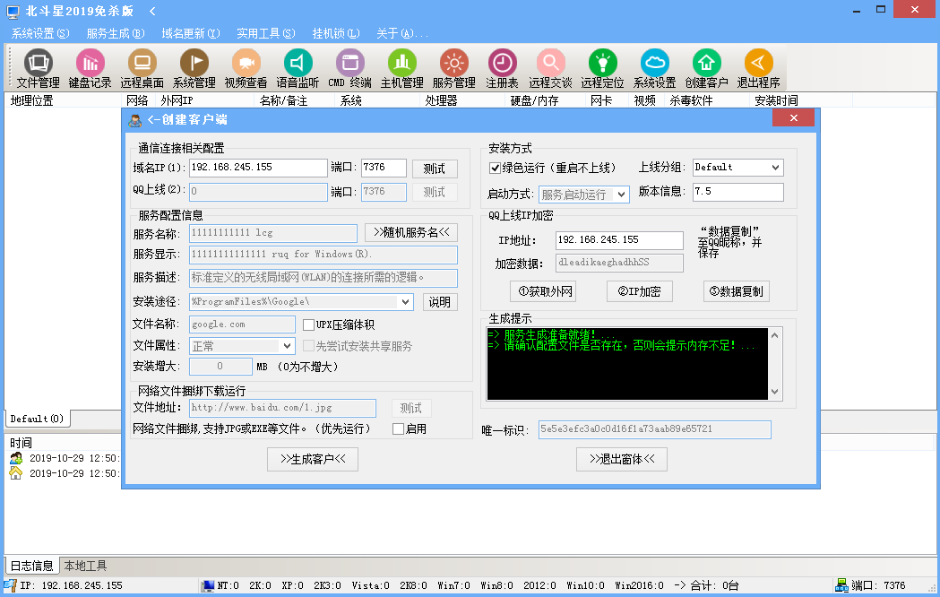Click the 生成提示 console scrollbar
This screenshot has height=597, width=940.
[x=775, y=363]
